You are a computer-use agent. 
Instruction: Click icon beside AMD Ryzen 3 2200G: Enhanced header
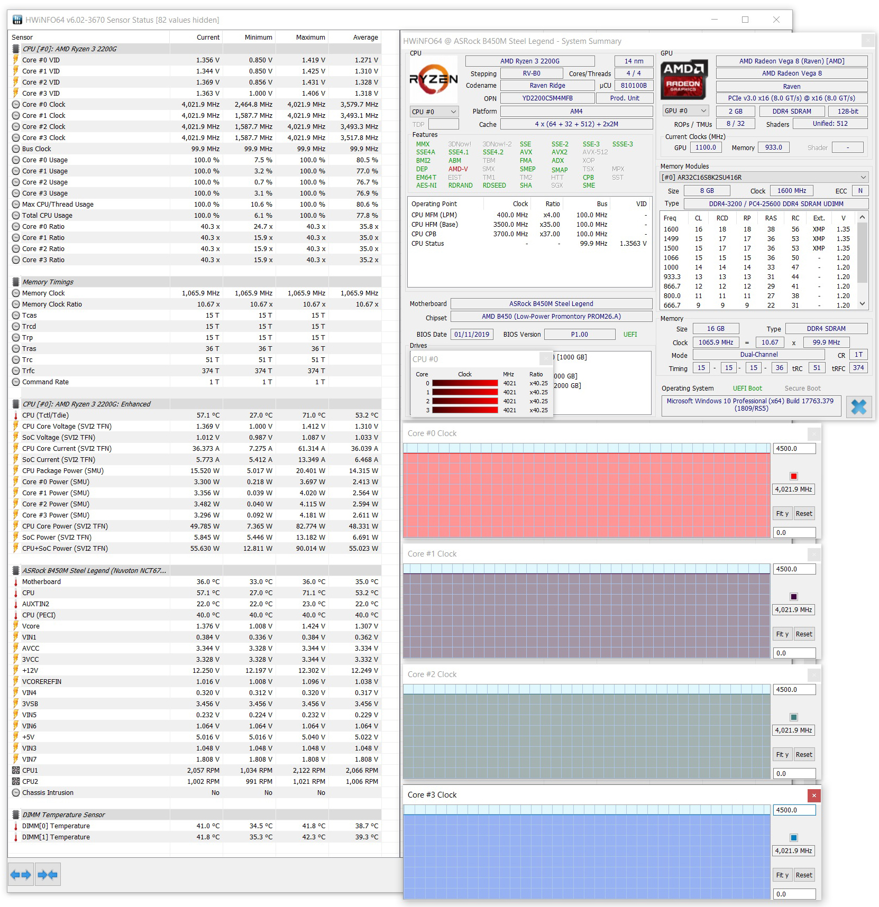(16, 404)
